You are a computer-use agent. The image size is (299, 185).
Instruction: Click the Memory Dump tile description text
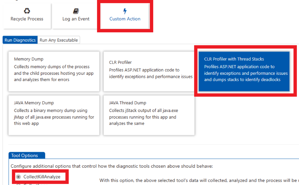pos(54,73)
